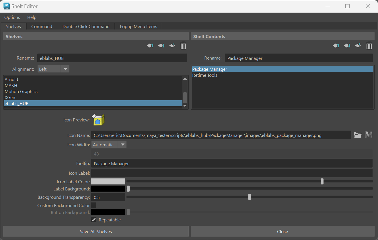Click the shelves list scrollbar down arrow
378x240 pixels.
pyautogui.click(x=185, y=106)
